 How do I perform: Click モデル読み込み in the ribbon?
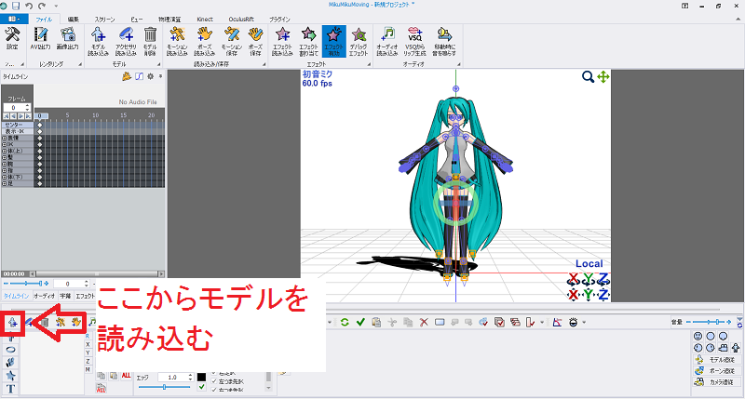click(99, 41)
